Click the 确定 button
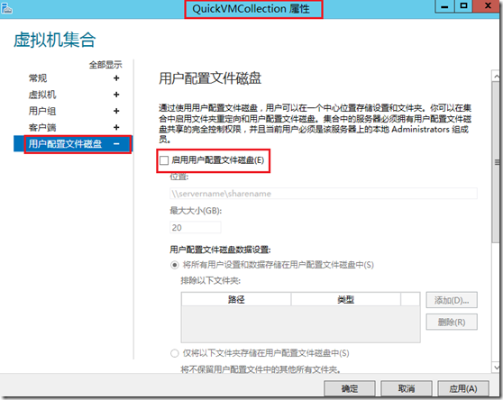This screenshot has width=503, height=400. [350, 389]
